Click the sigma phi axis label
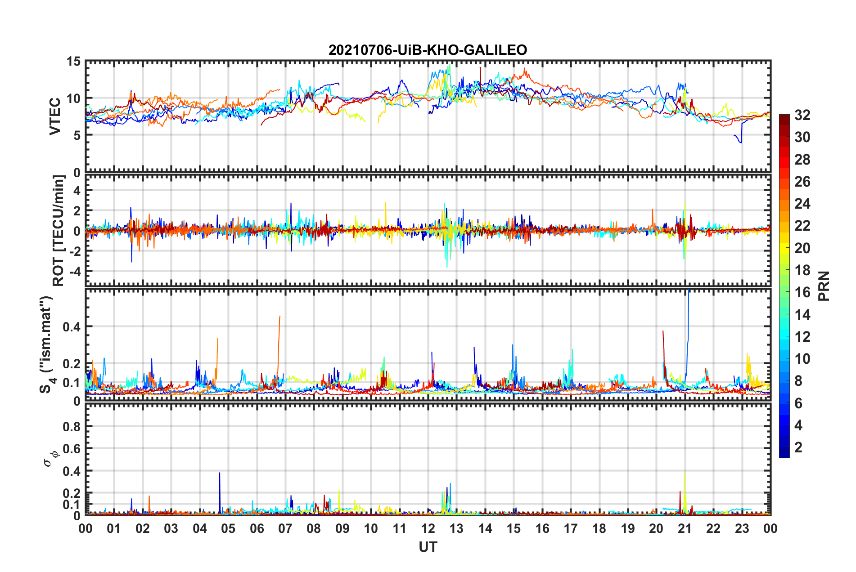 coord(51,458)
